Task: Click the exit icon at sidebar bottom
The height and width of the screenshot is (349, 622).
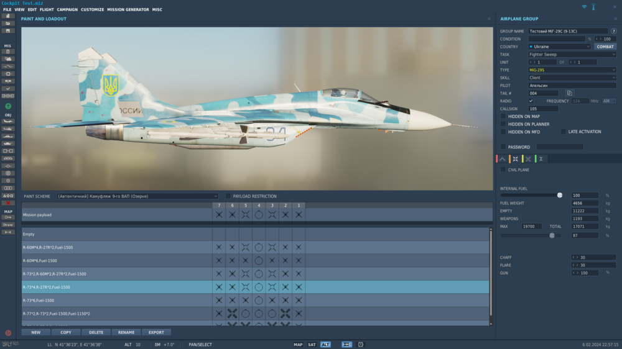Action: pyautogui.click(x=8, y=333)
